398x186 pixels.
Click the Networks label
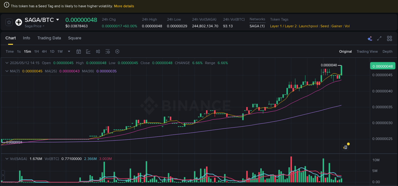(257, 19)
